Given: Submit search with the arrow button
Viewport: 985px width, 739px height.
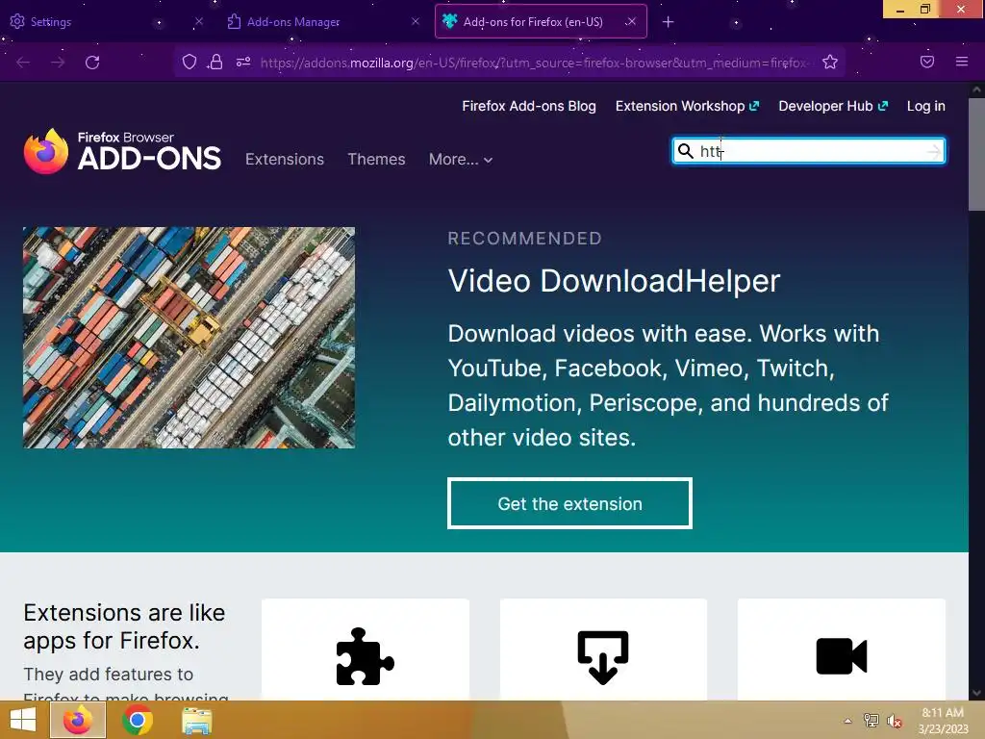Looking at the screenshot, I should 933,151.
